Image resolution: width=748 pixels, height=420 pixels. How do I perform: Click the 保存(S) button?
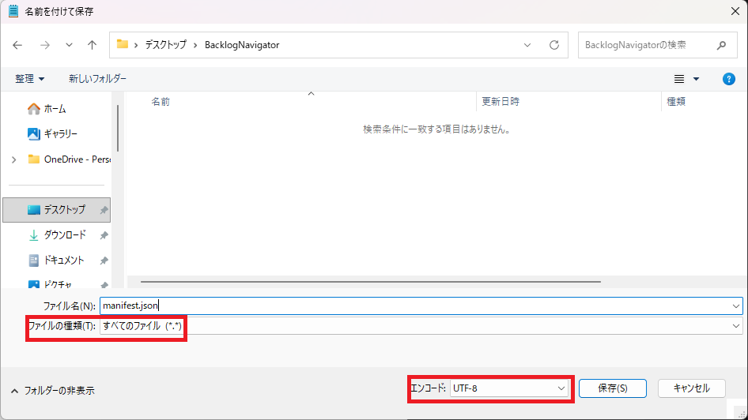point(612,388)
